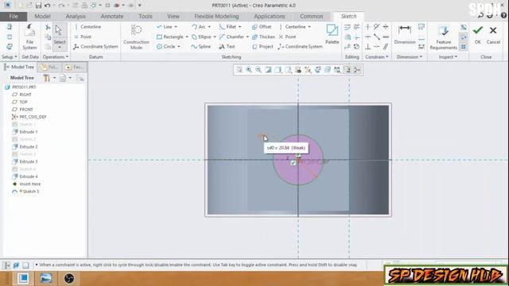Open the File System tool

click(x=29, y=37)
